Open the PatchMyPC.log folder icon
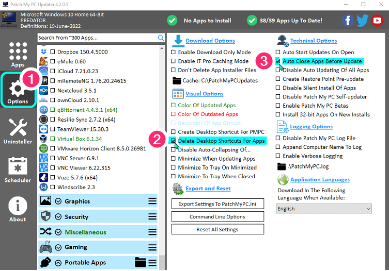This screenshot has width=389, height=271. [282, 166]
